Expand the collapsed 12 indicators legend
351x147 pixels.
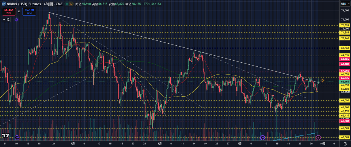pos(6,19)
